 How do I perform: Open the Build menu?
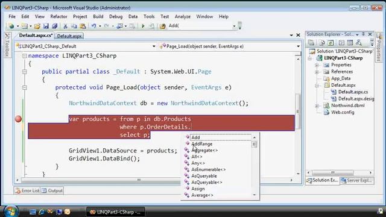tap(98, 16)
